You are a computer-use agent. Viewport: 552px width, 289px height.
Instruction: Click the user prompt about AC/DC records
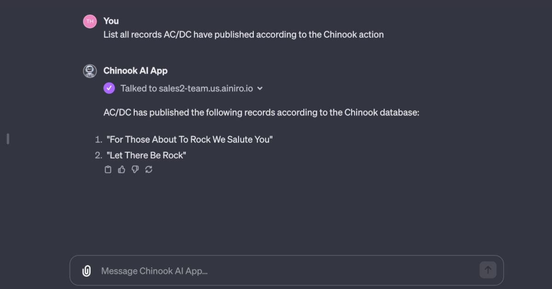click(x=243, y=35)
